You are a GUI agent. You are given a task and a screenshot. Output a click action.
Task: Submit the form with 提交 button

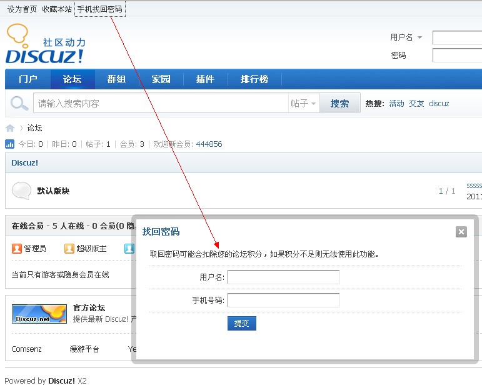coord(241,323)
